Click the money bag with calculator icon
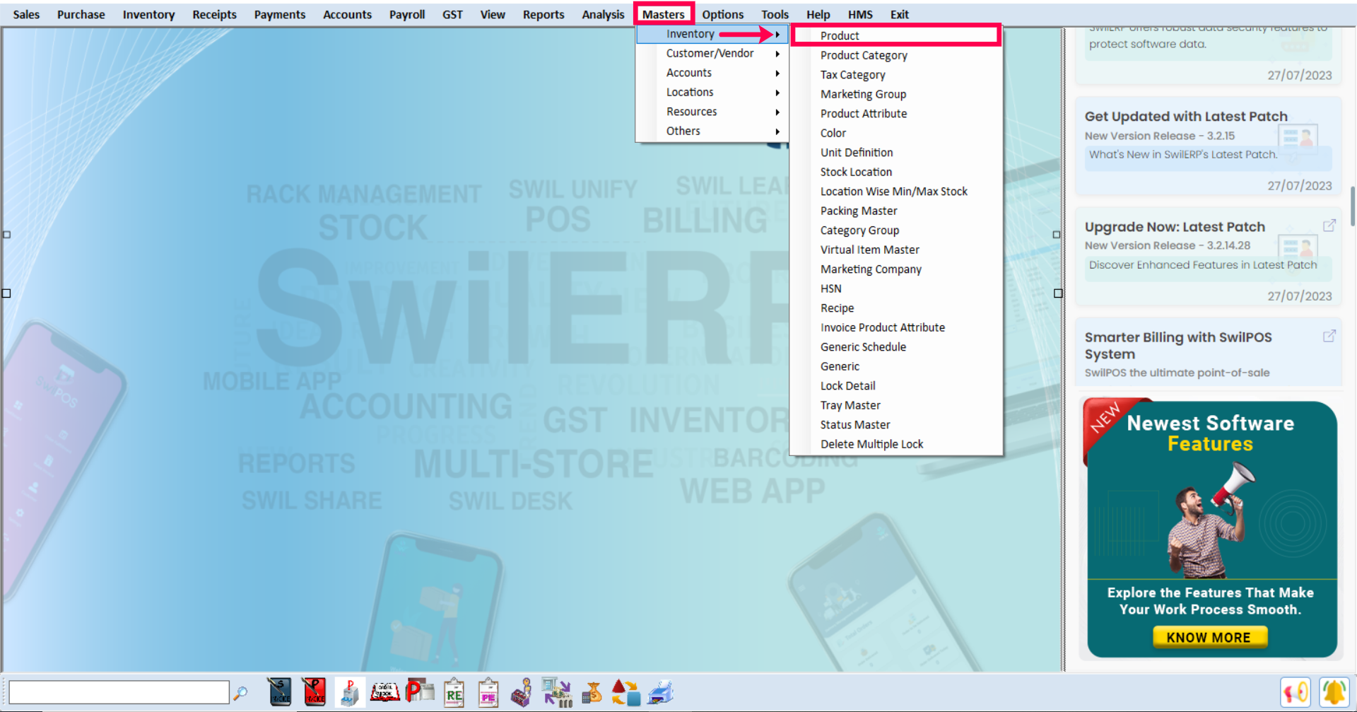Screen dimensions: 1357x712 tap(592, 692)
